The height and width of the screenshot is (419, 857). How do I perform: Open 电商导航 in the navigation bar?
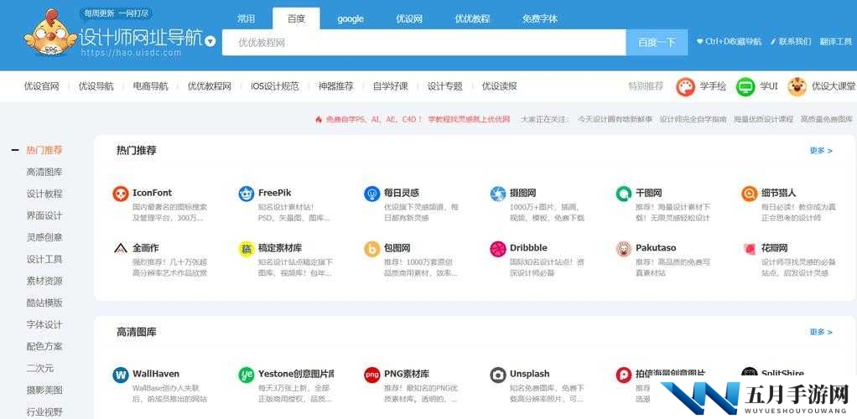click(151, 86)
